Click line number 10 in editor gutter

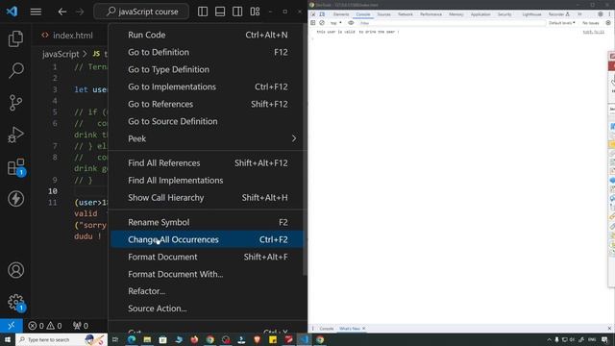tap(53, 191)
